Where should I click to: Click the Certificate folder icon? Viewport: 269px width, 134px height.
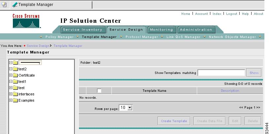(15, 75)
